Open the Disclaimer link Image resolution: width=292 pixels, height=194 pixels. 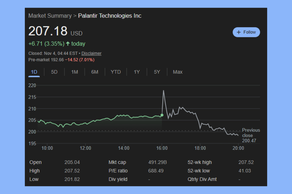91,53
